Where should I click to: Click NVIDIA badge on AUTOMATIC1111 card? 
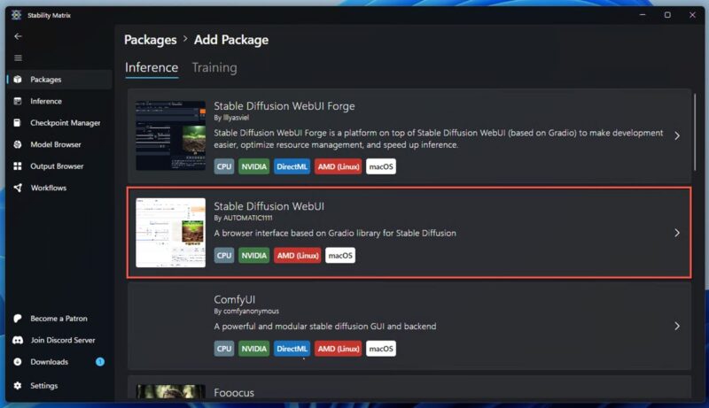[x=253, y=256]
